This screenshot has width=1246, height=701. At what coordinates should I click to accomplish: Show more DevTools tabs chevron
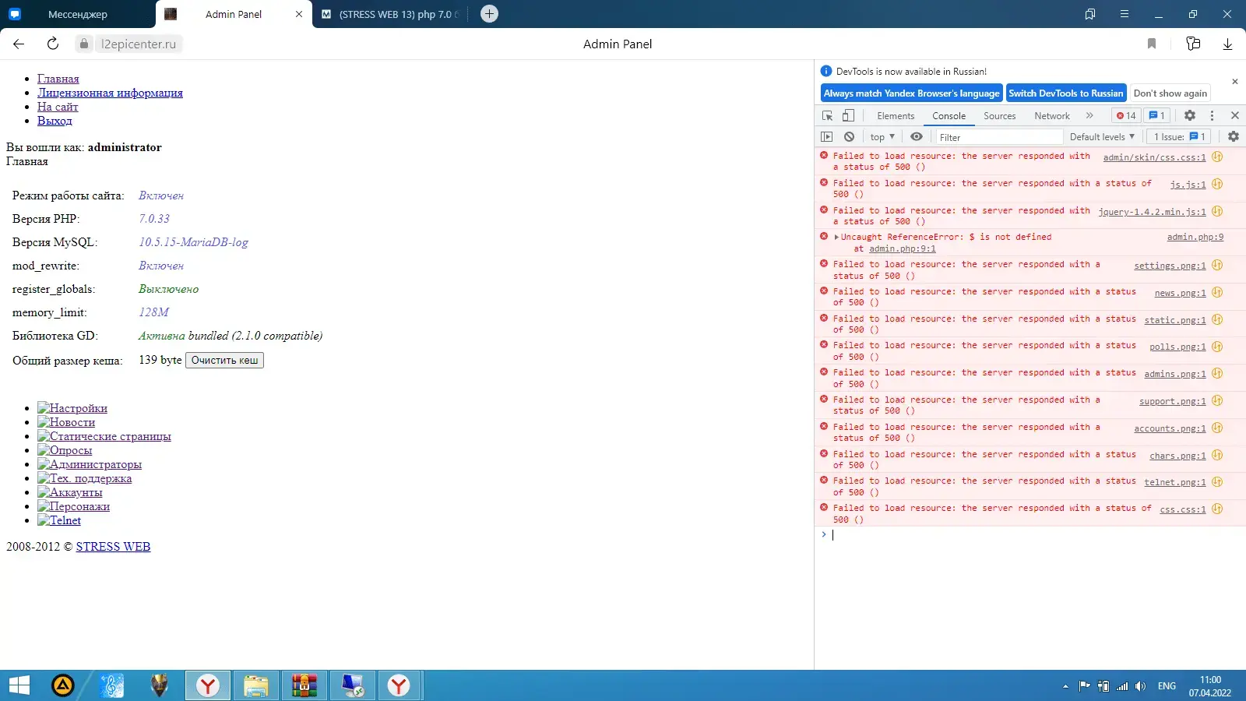[1089, 115]
